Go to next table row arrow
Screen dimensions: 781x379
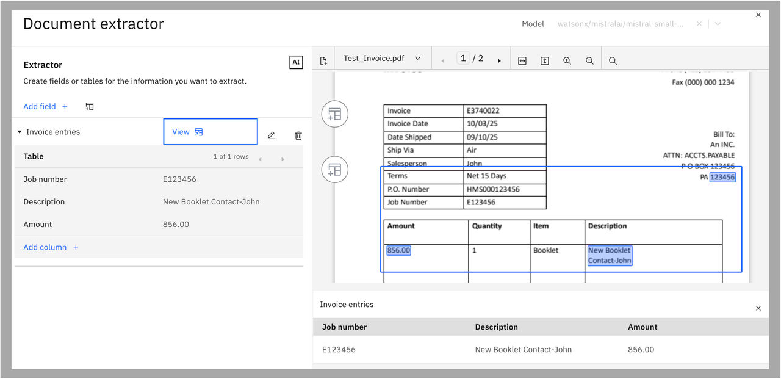[x=283, y=159]
